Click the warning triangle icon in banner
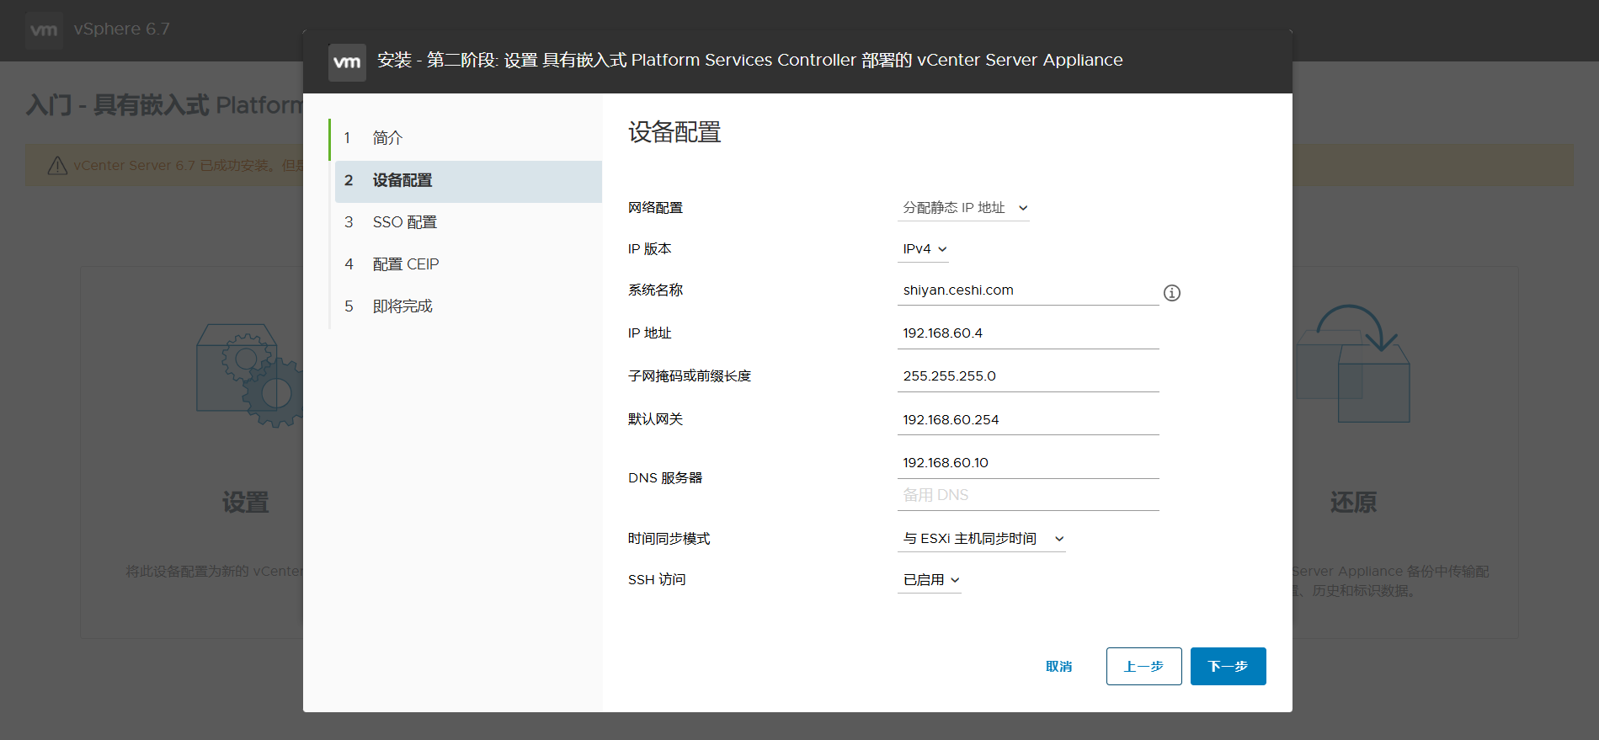The width and height of the screenshot is (1599, 740). pyautogui.click(x=57, y=166)
